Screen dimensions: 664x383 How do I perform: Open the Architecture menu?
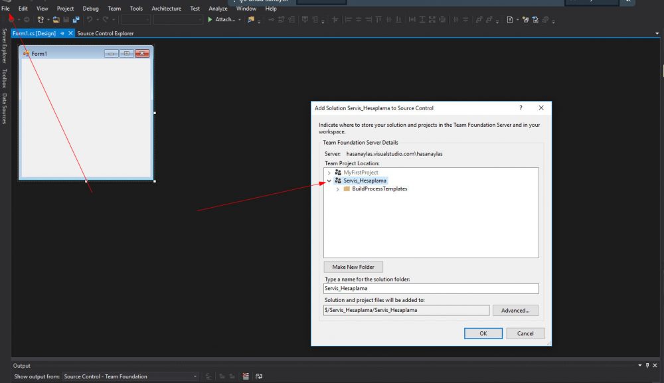167,9
